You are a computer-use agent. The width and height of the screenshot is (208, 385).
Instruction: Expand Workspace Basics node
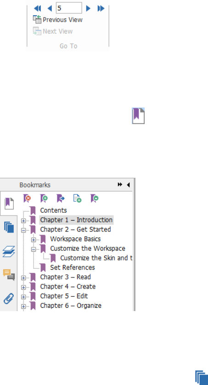click(34, 240)
